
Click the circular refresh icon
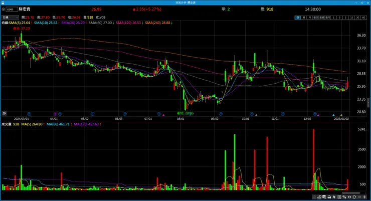click(354, 197)
